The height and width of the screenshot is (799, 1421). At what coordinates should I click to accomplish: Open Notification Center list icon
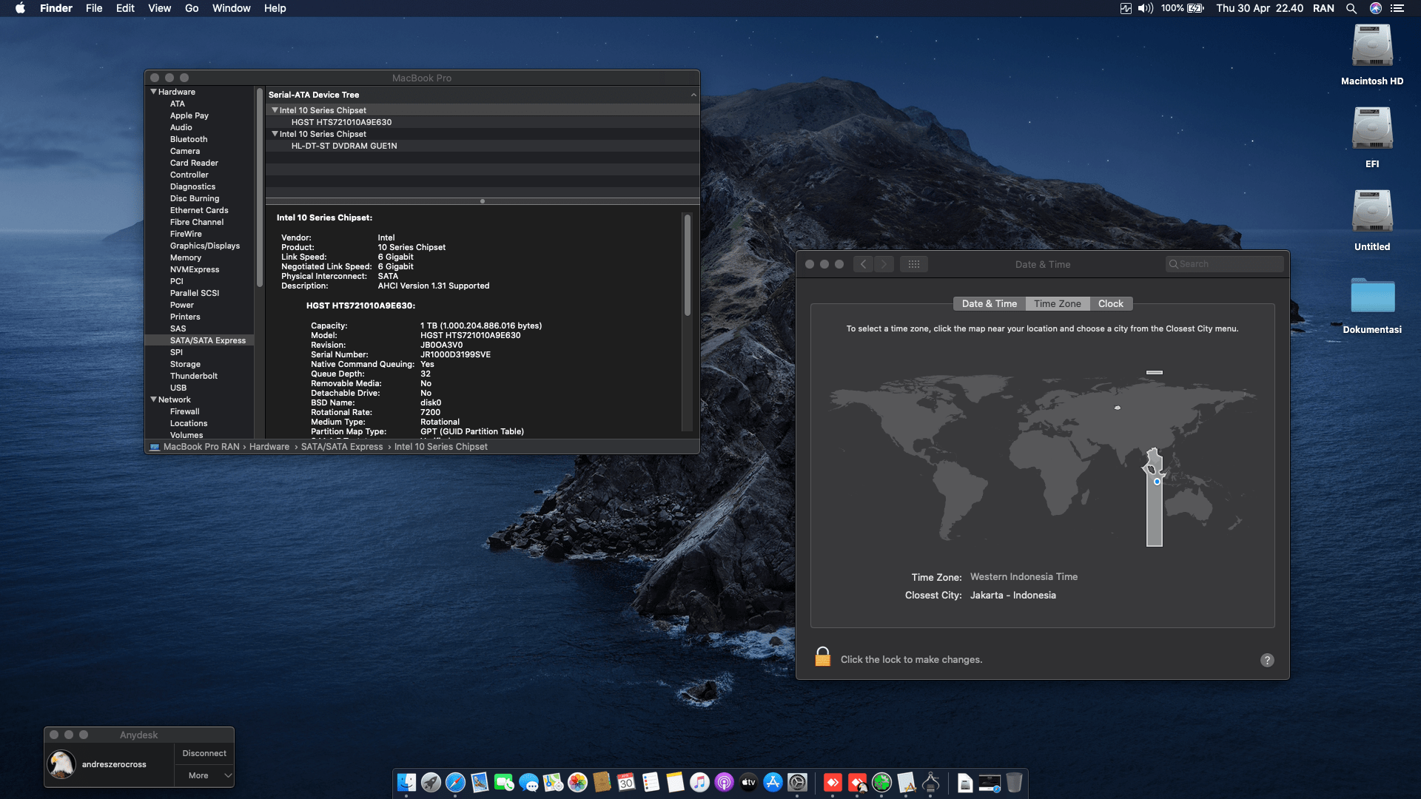point(1397,8)
